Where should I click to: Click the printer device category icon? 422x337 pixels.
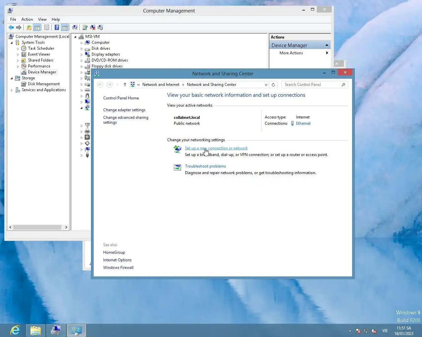click(87, 131)
